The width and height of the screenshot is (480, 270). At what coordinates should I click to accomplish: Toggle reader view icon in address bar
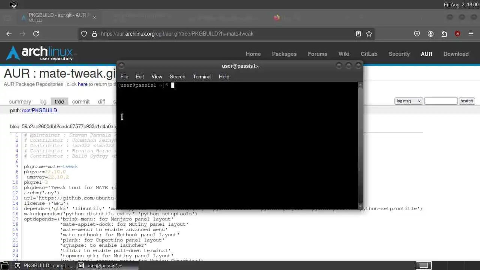tap(358, 34)
